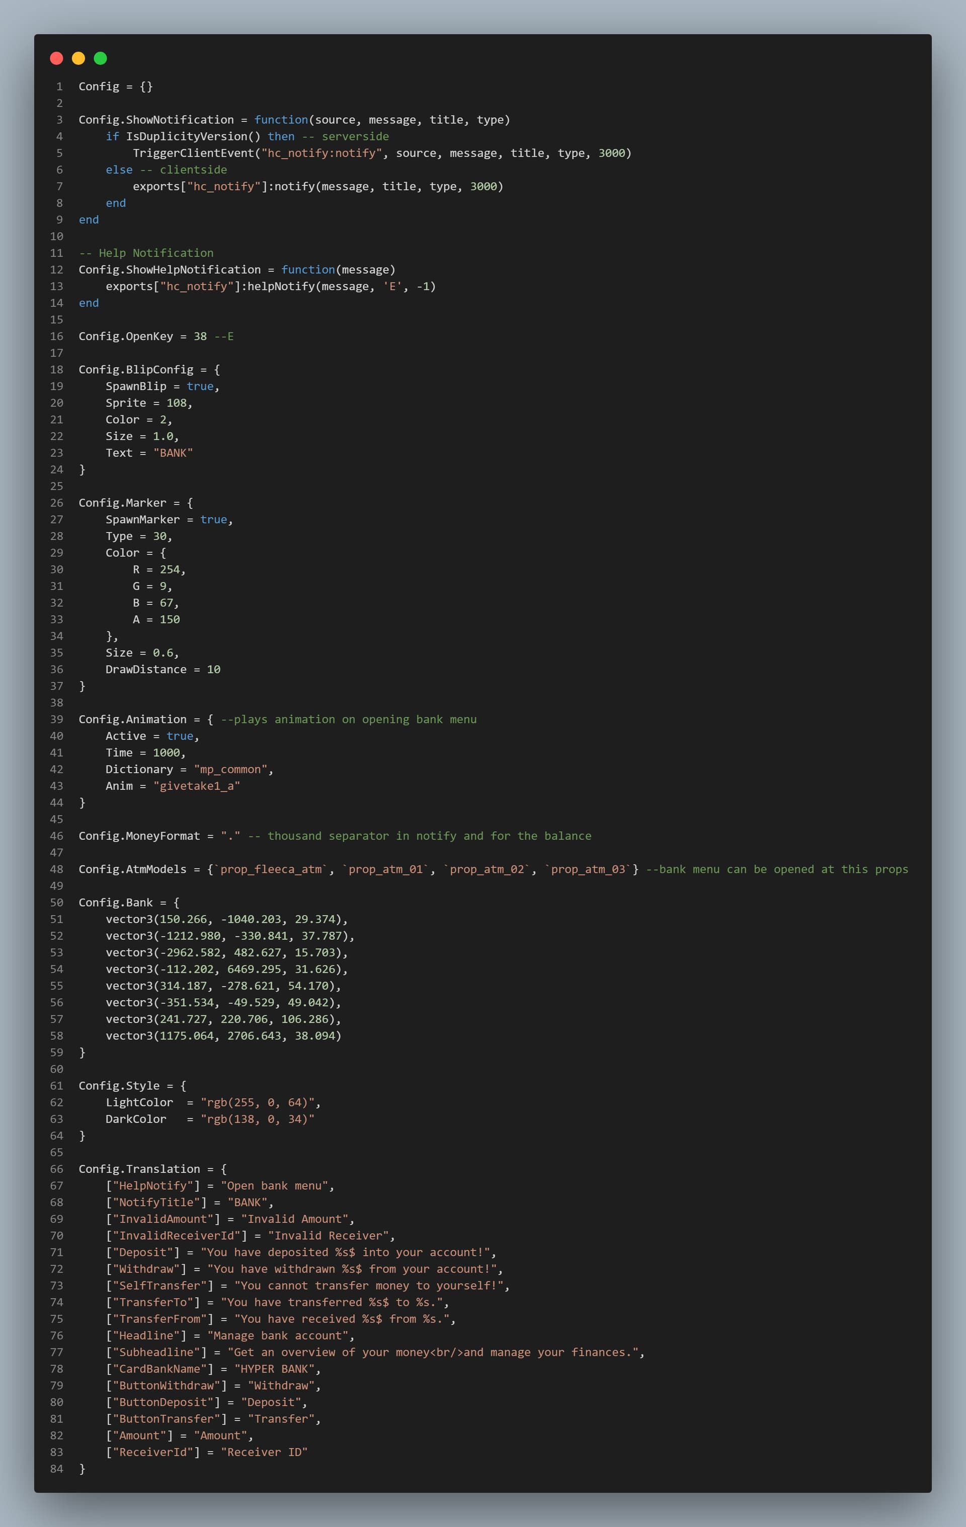Click the "hc_notify:notify" event string

tap(321, 153)
